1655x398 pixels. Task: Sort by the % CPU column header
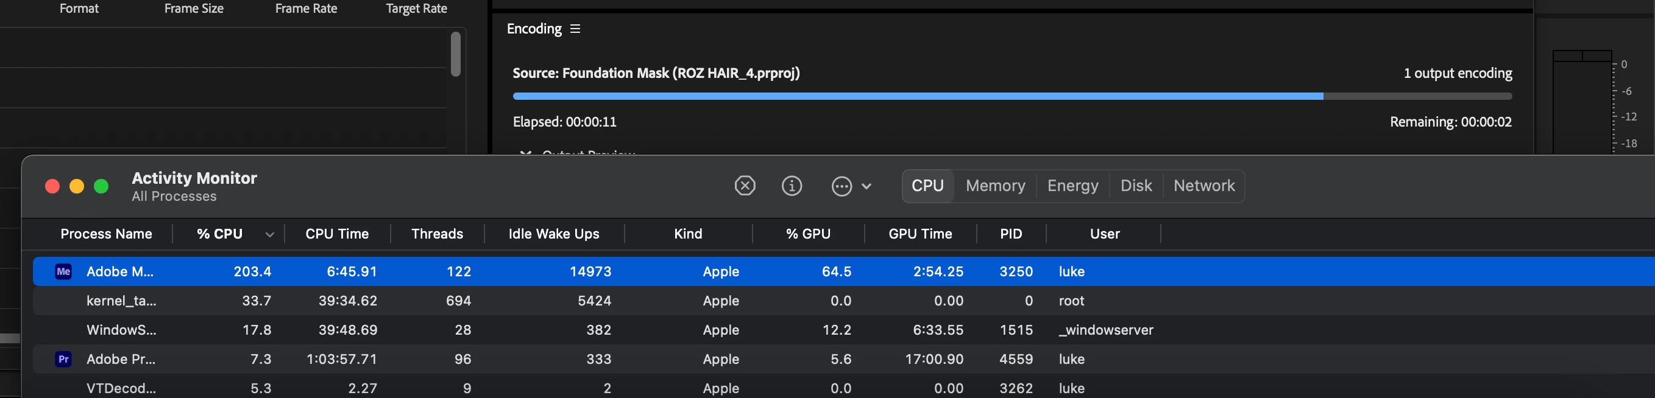pos(220,234)
